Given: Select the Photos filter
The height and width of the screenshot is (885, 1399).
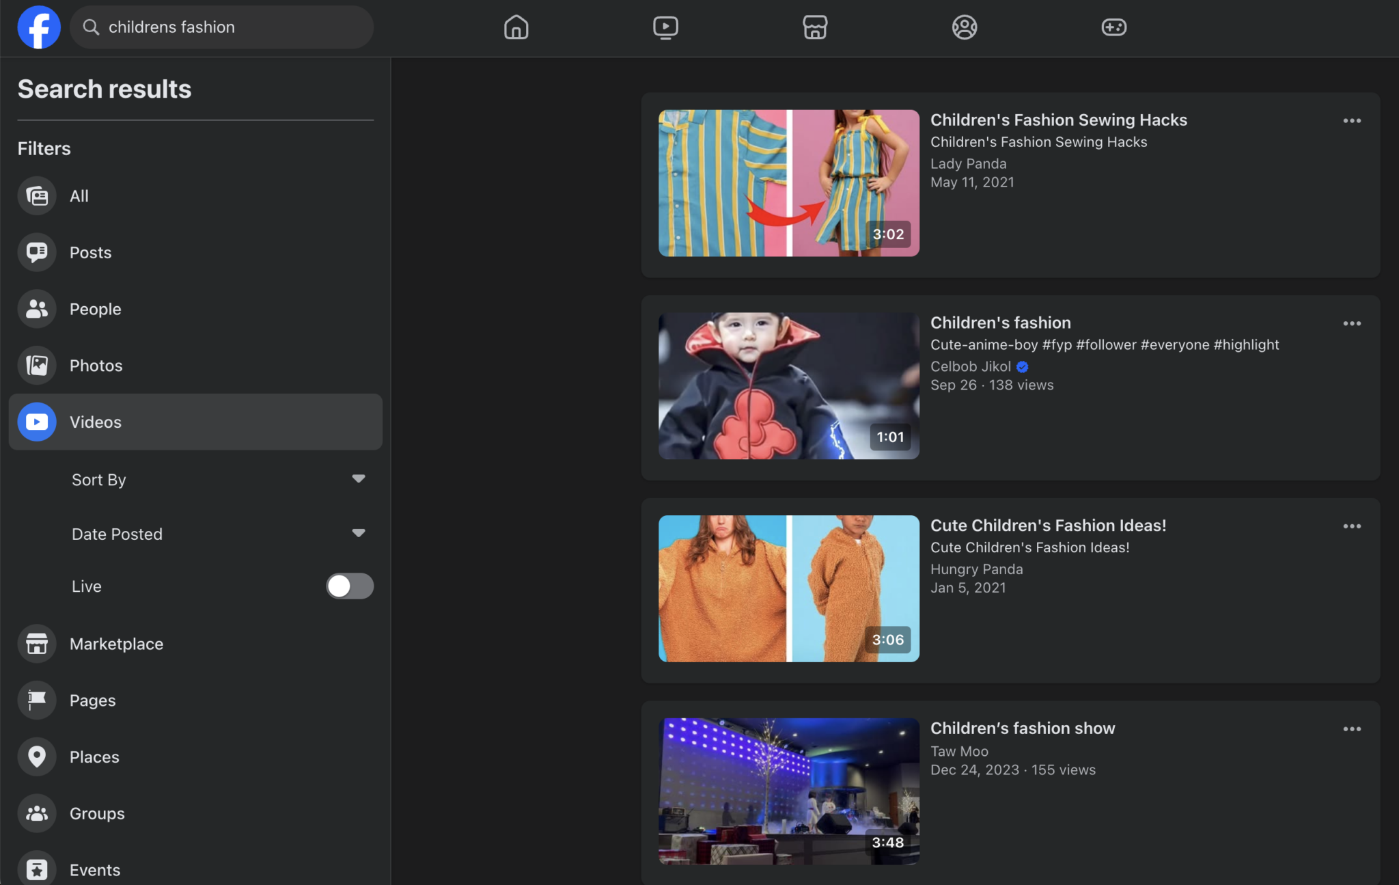Looking at the screenshot, I should pos(96,366).
